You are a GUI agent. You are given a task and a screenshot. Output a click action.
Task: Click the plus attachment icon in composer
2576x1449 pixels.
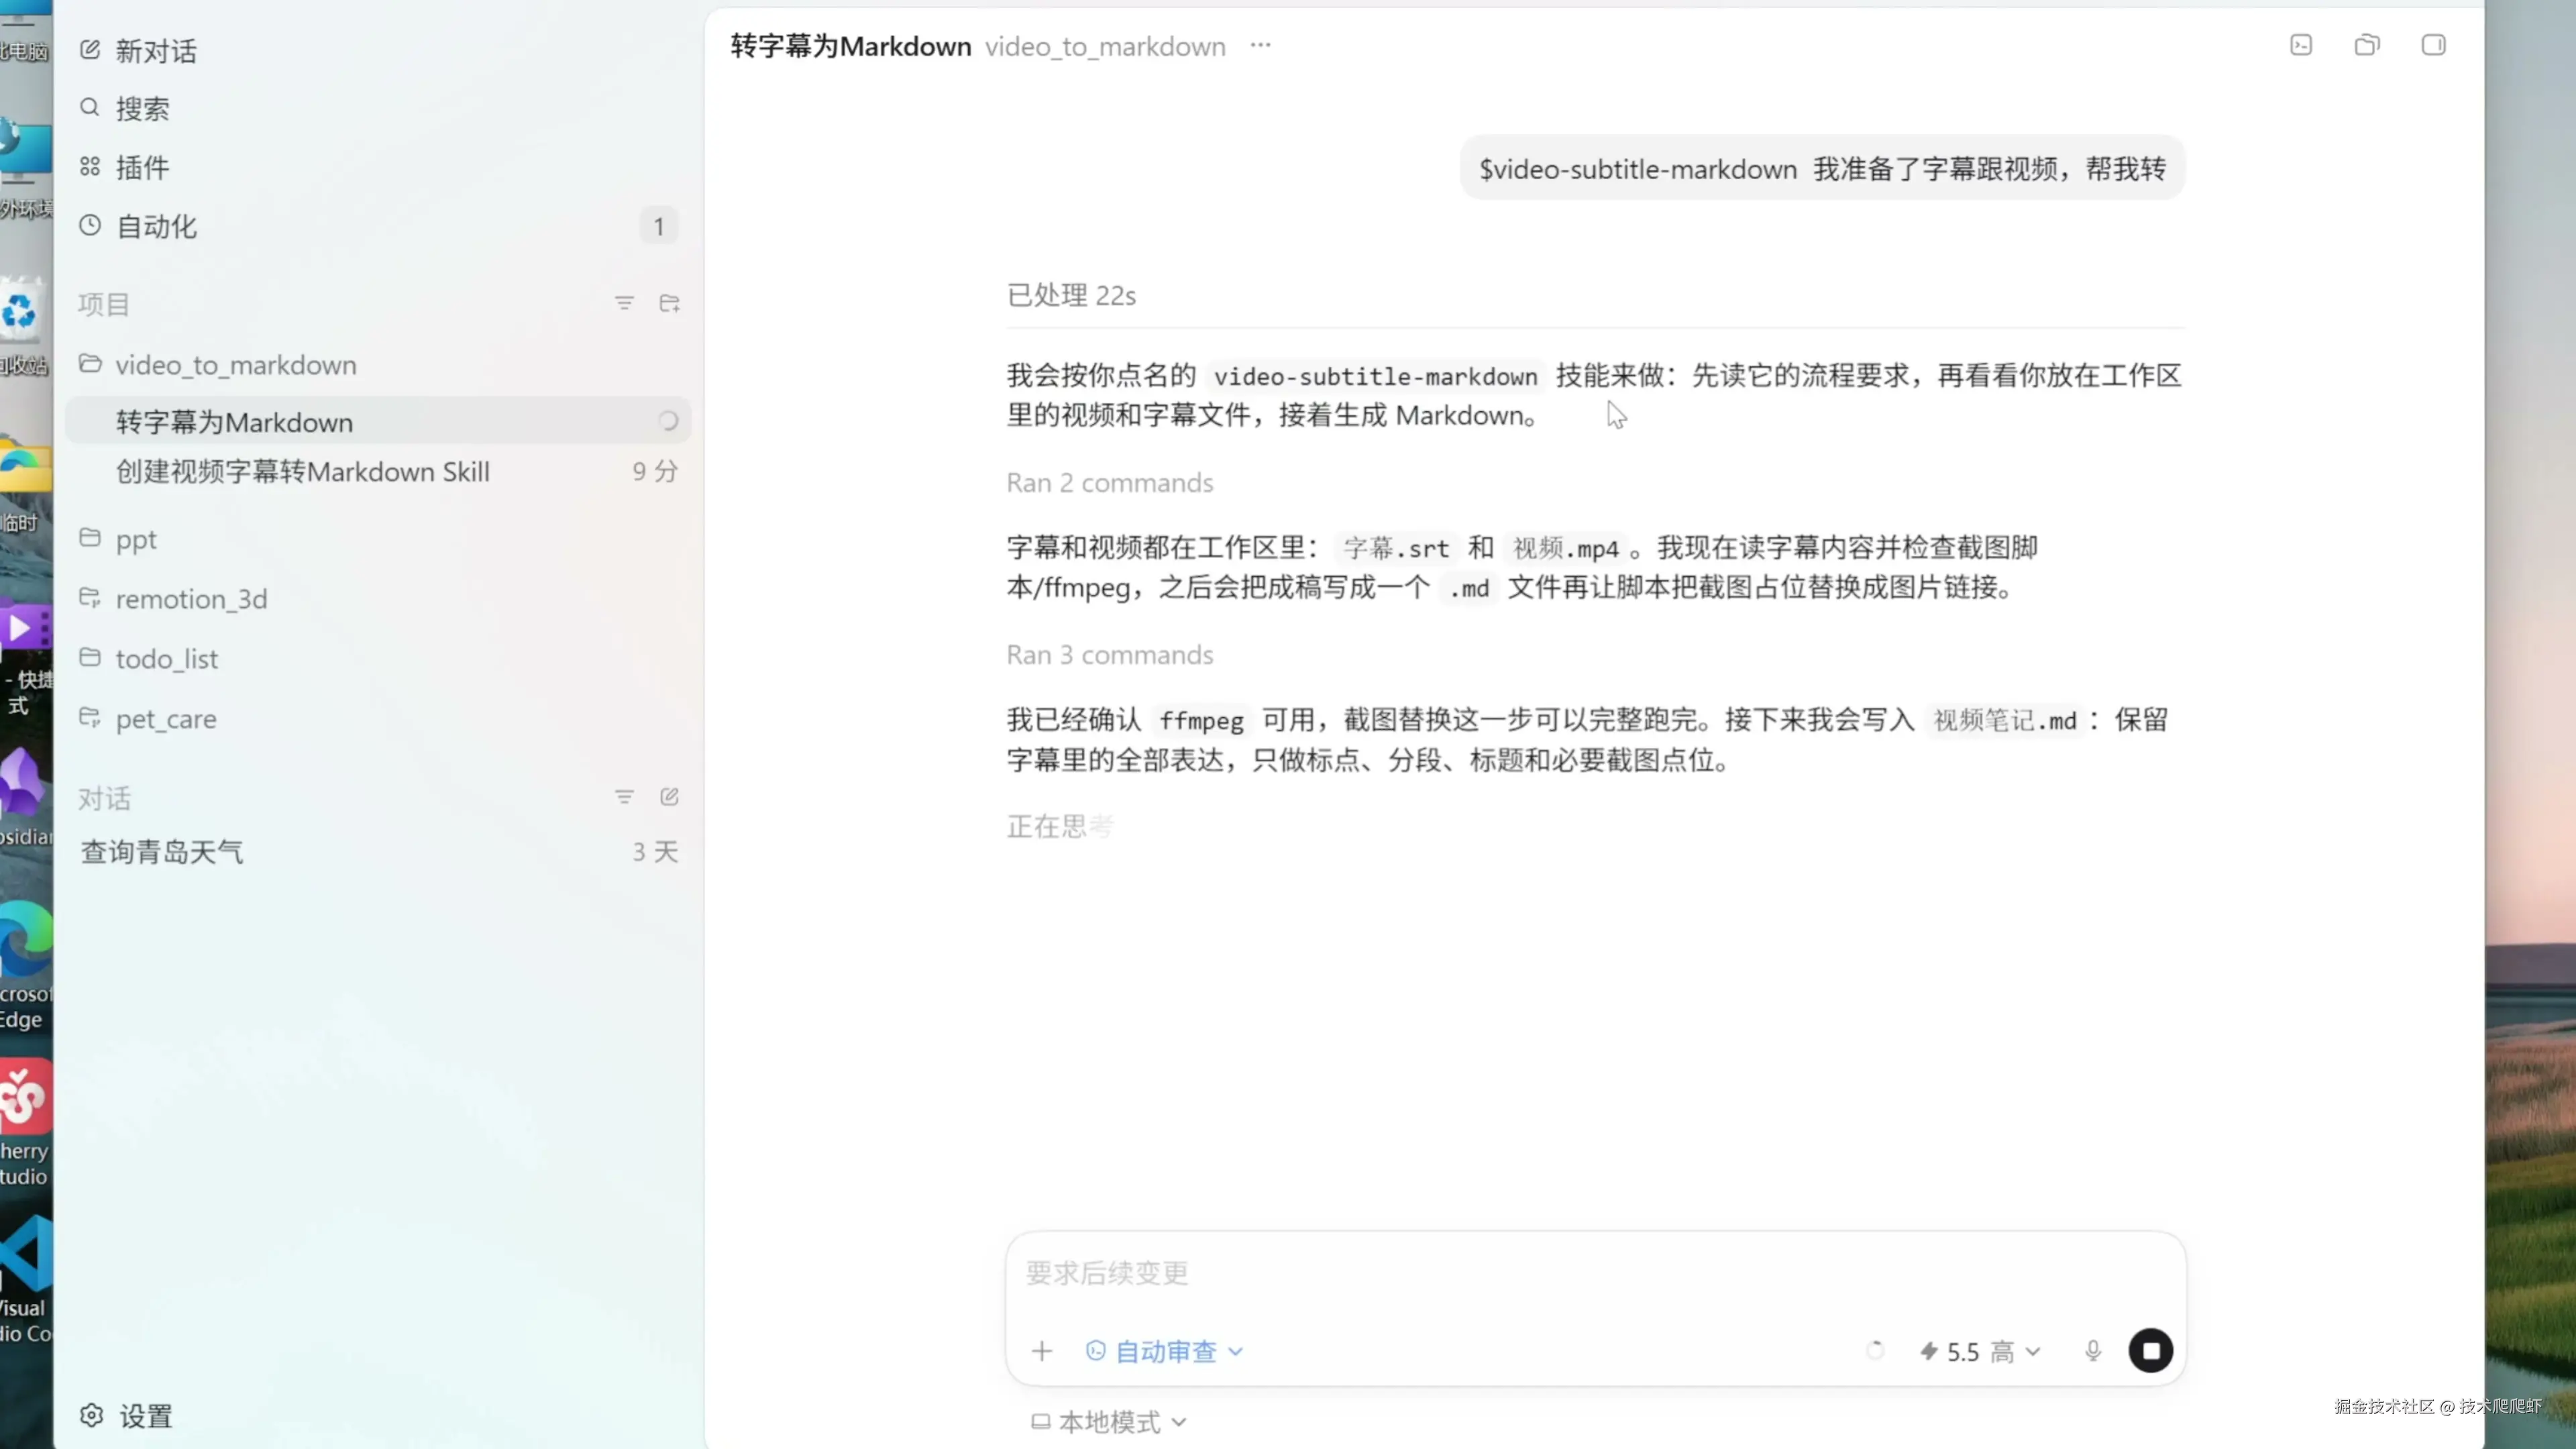click(1042, 1351)
